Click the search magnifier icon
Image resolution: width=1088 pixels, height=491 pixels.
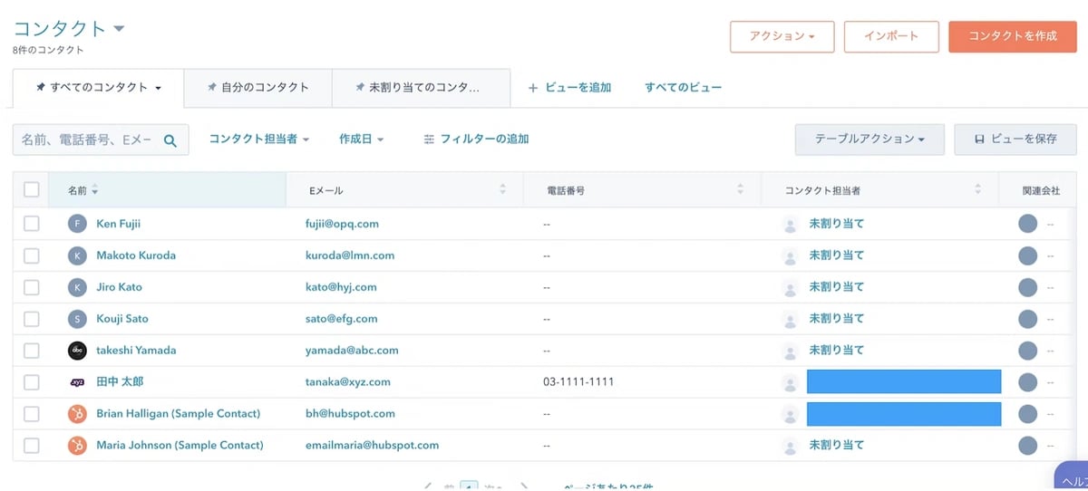click(x=170, y=140)
